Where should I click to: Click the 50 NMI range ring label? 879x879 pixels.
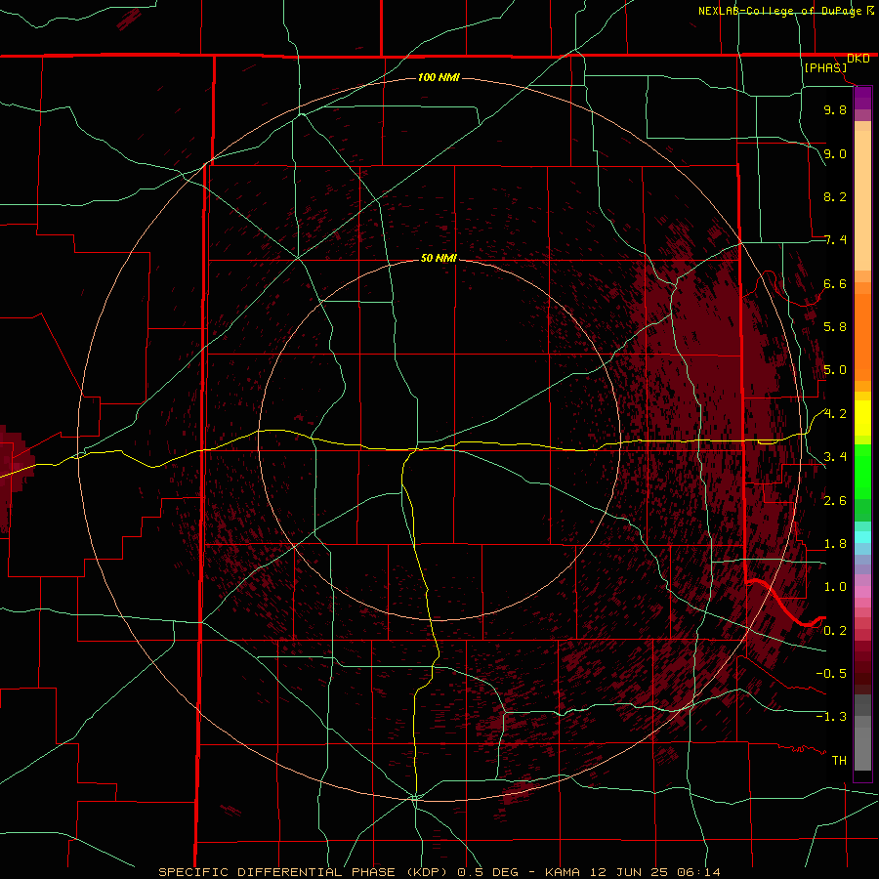coord(439,258)
